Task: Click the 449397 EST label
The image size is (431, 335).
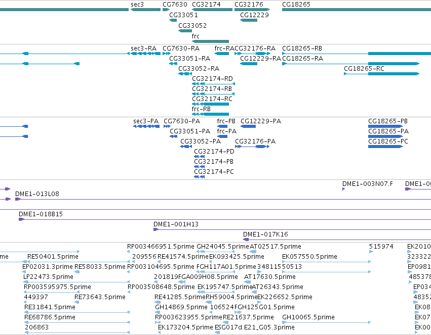Action: tap(36, 297)
